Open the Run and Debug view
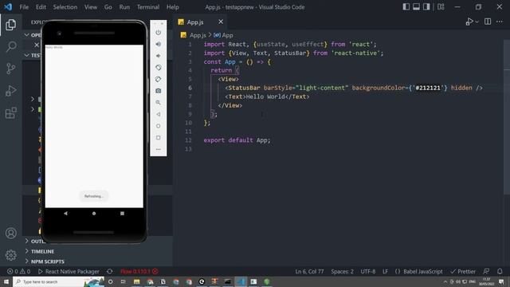 [10, 91]
